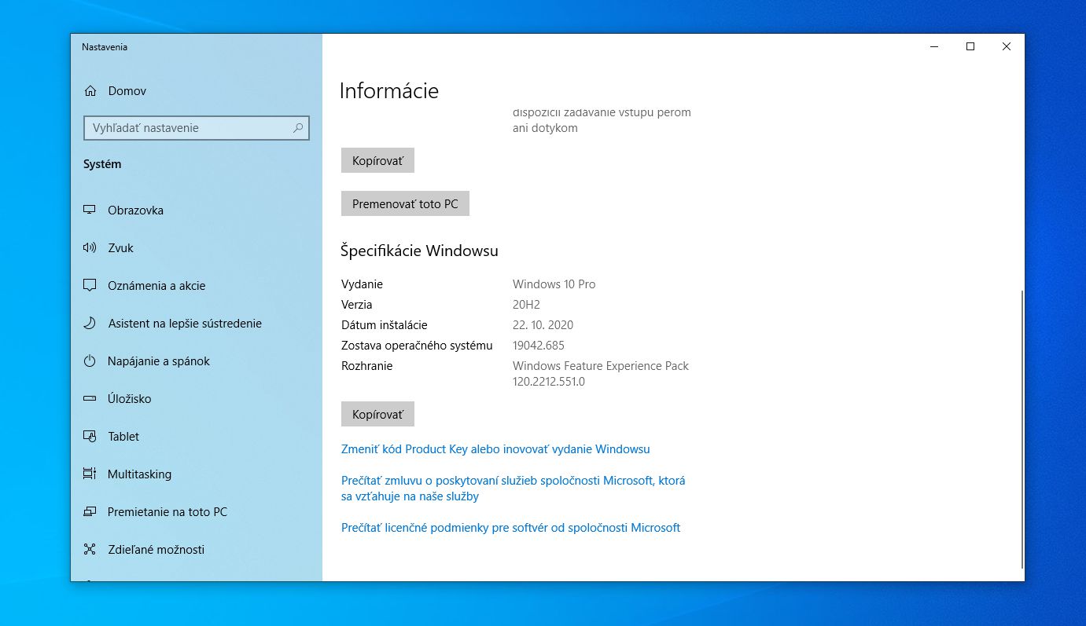Click the Verzia label
This screenshot has height=626, width=1086.
pyautogui.click(x=357, y=305)
